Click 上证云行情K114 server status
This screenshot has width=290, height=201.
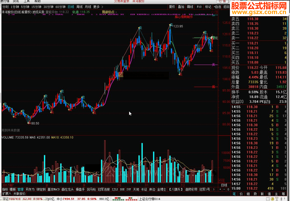[x=149, y=199]
